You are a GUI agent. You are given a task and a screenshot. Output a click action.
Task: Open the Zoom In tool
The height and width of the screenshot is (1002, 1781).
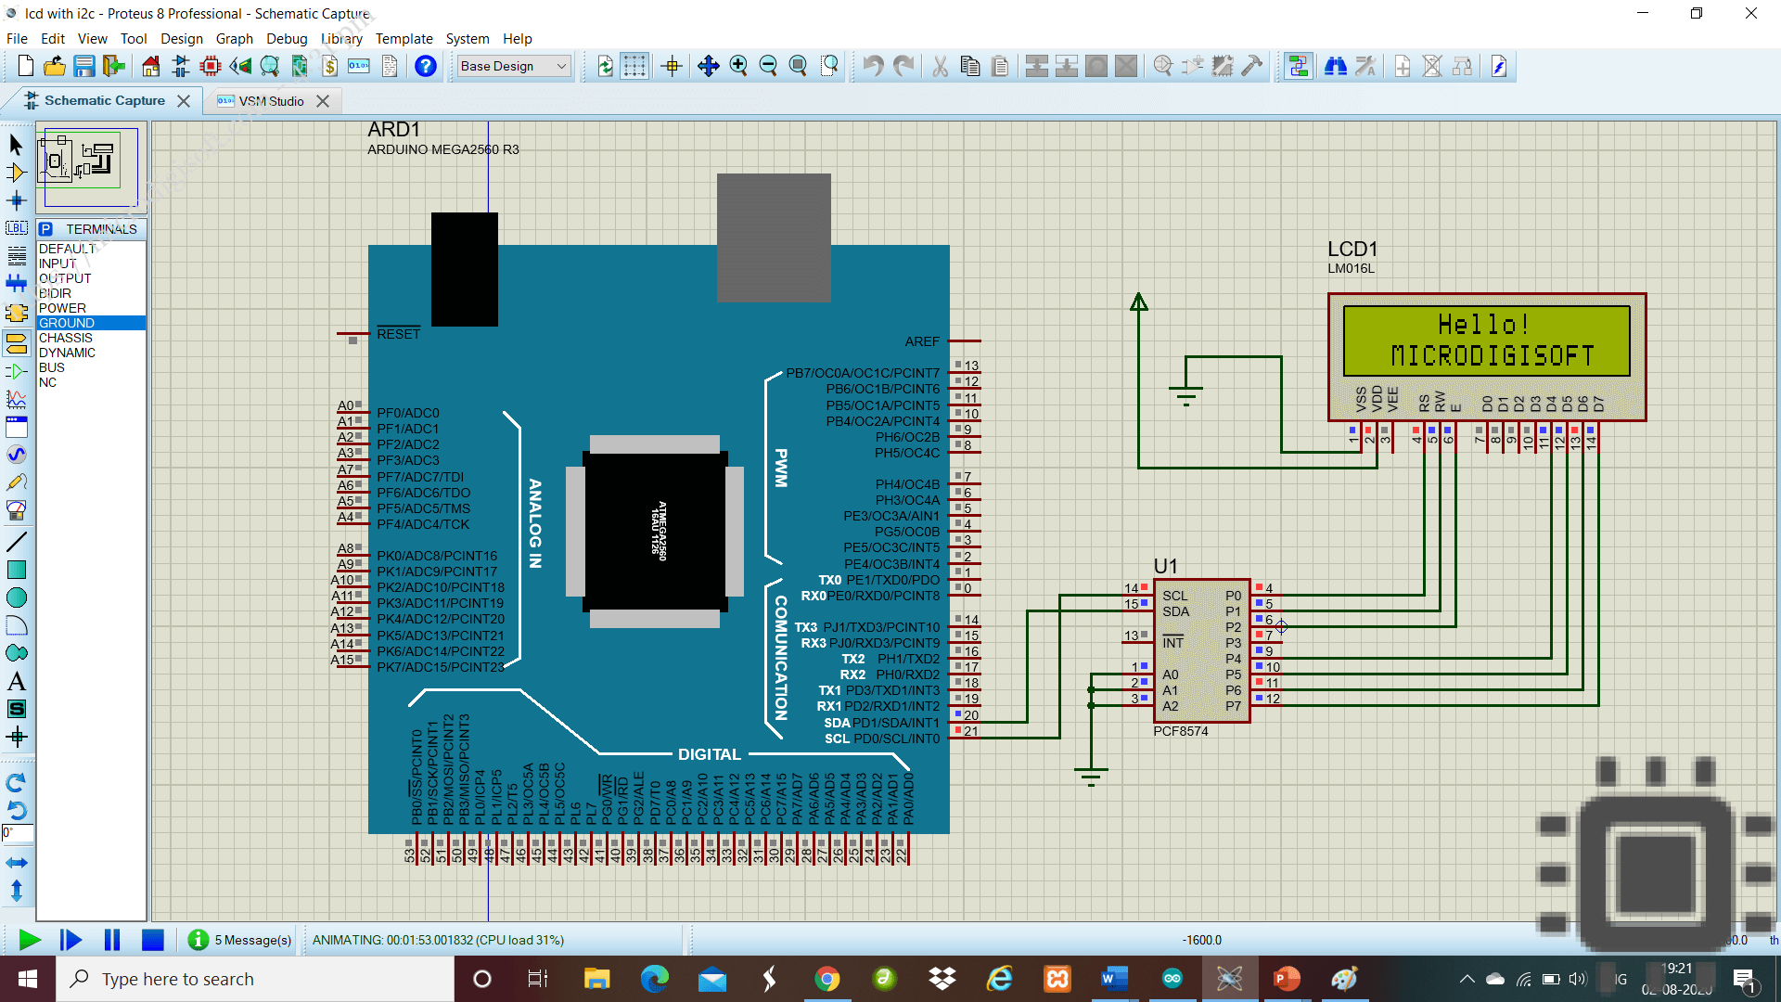tap(739, 66)
